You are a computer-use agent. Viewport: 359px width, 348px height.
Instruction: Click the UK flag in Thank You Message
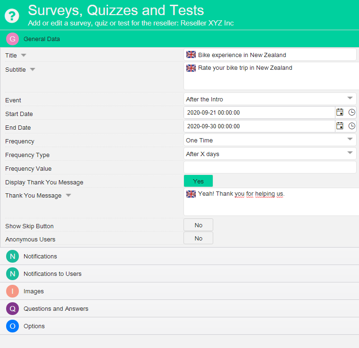(x=191, y=194)
